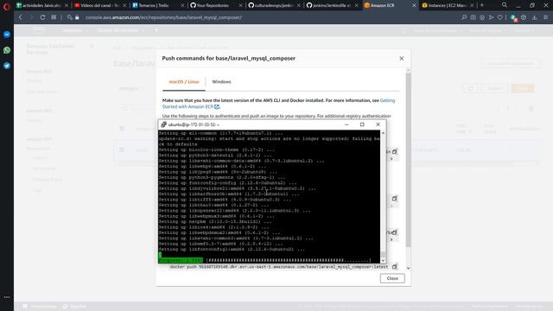
Task: Click the PuTTY terminal scroll up arrow
Action: [x=383, y=134]
